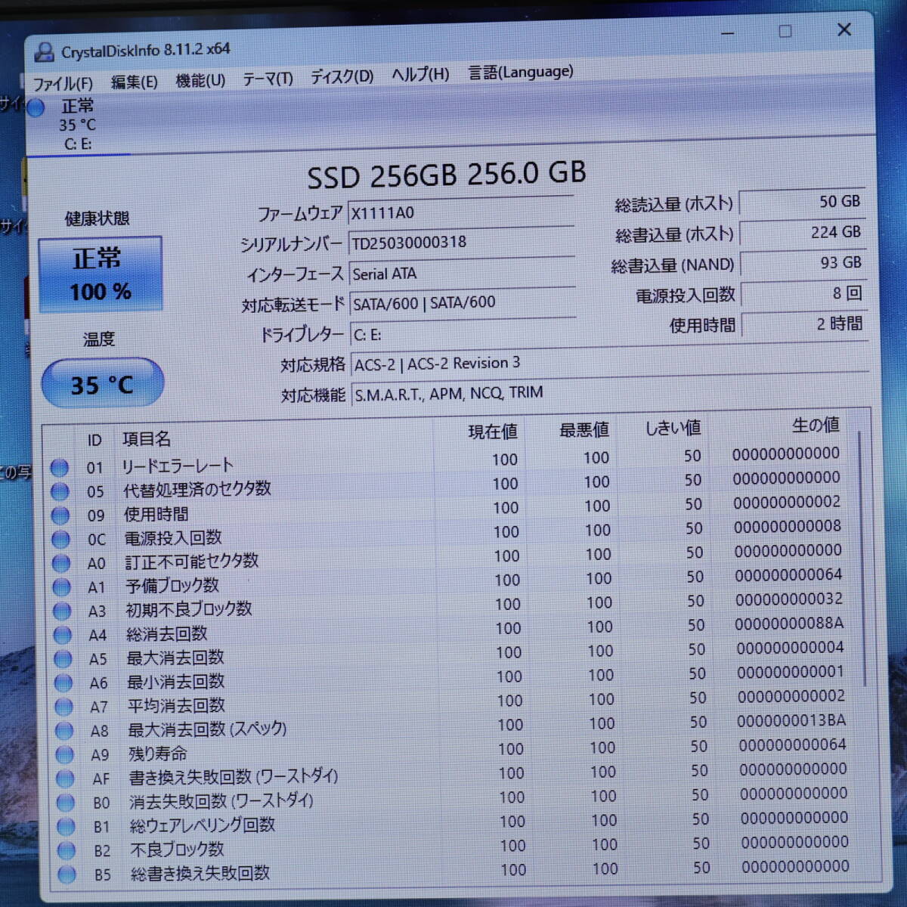Select the 書き換え失敗回数 (ワーストダイ) attribute name
The height and width of the screenshot is (907, 907).
point(234,777)
